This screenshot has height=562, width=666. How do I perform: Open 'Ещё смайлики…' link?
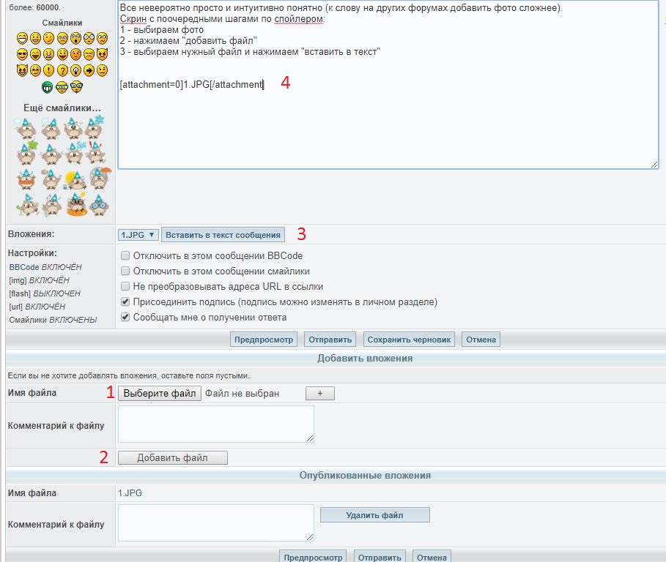pos(62,108)
